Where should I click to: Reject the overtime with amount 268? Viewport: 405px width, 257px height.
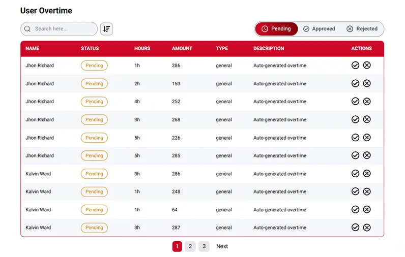367,119
